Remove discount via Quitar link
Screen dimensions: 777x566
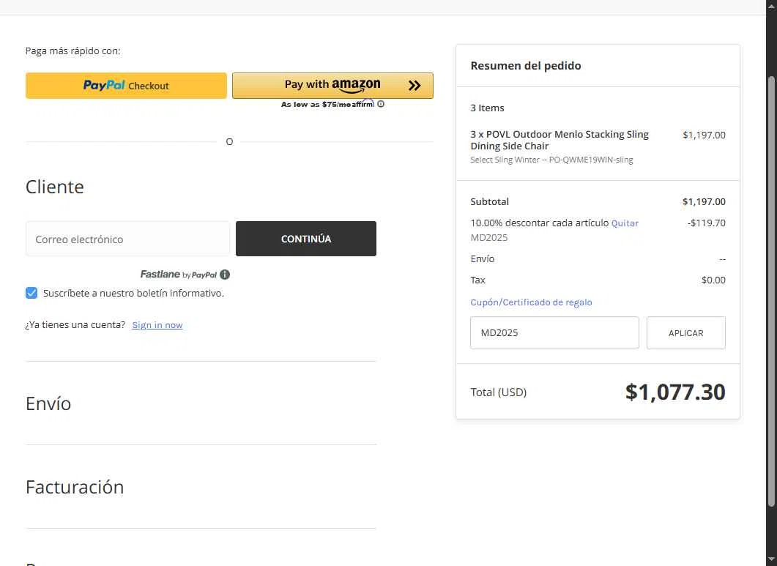click(625, 223)
